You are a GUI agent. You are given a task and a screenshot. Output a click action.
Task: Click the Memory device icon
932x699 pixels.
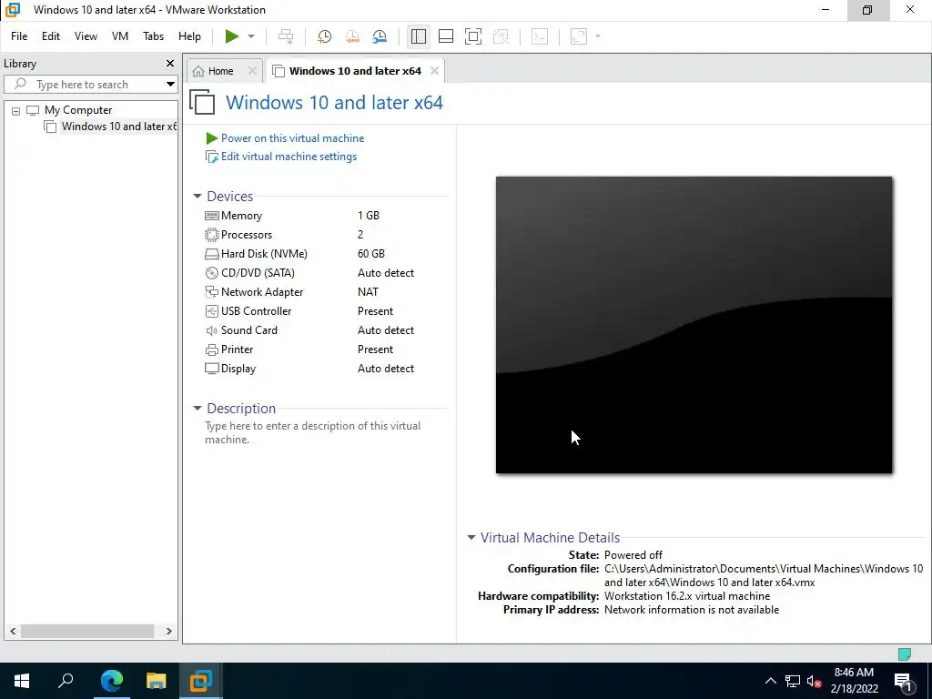(x=211, y=216)
